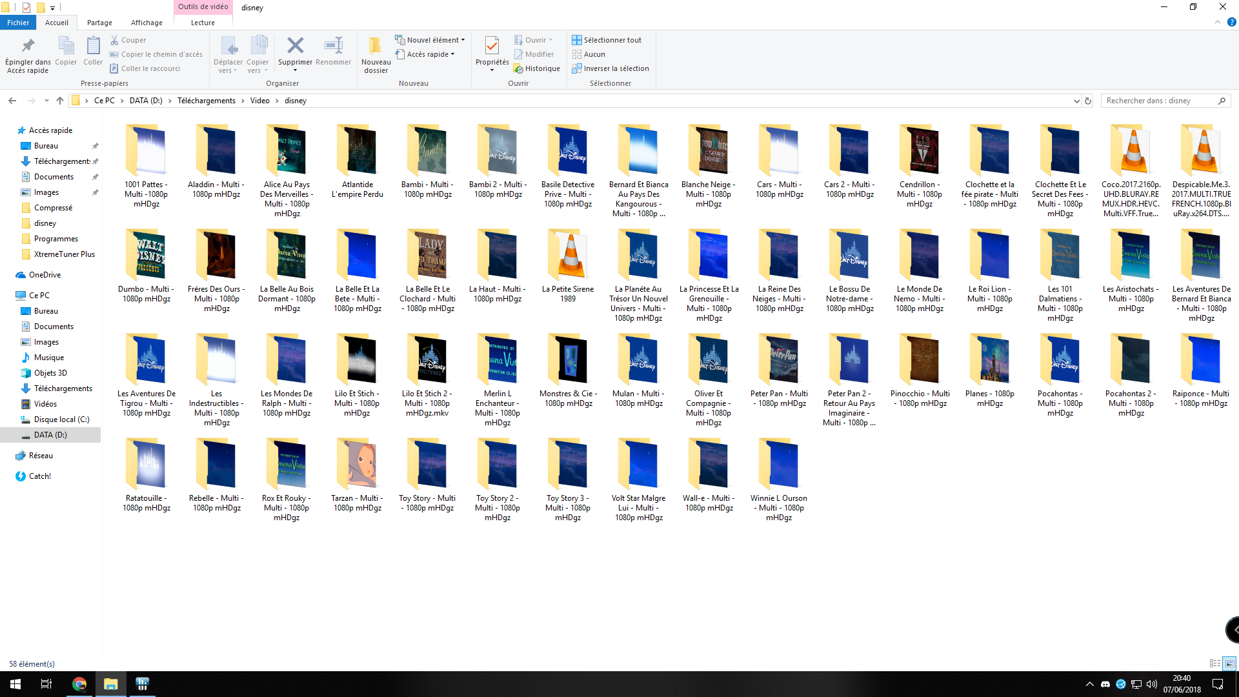
Task: Select the Winnie L Ourson folder
Action: [x=779, y=481]
